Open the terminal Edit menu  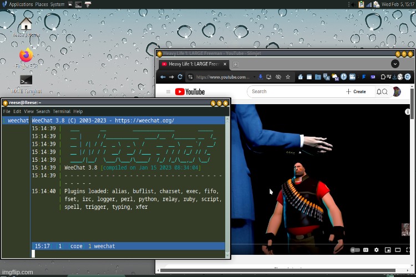tap(17, 111)
